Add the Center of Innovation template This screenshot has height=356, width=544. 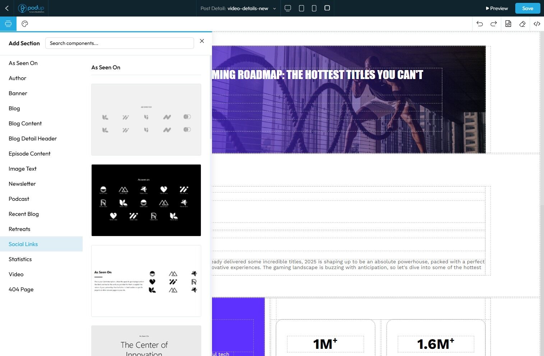(146, 341)
